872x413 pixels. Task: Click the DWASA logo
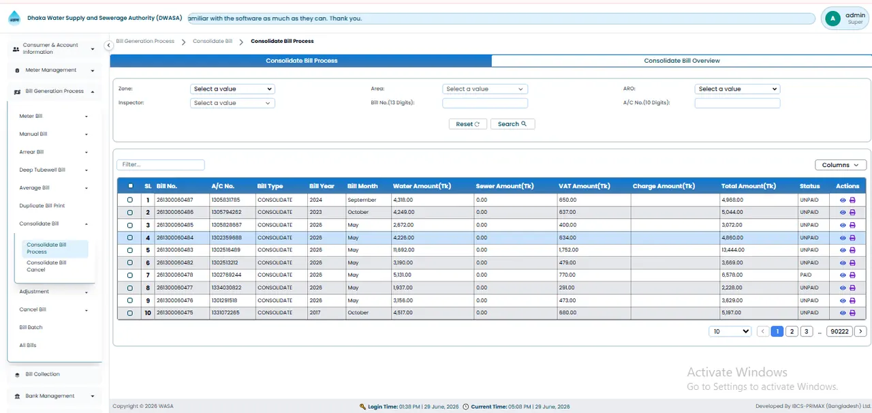pos(14,18)
